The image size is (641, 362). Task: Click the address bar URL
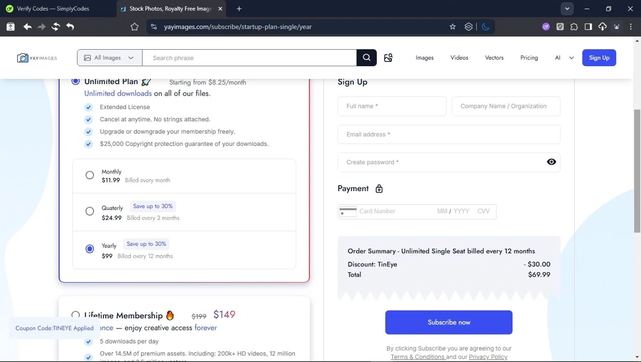238,26
